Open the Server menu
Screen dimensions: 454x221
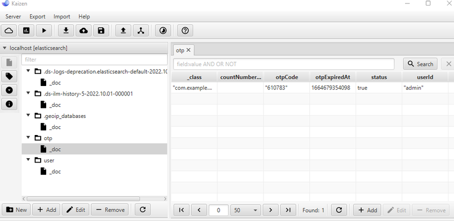(x=13, y=17)
